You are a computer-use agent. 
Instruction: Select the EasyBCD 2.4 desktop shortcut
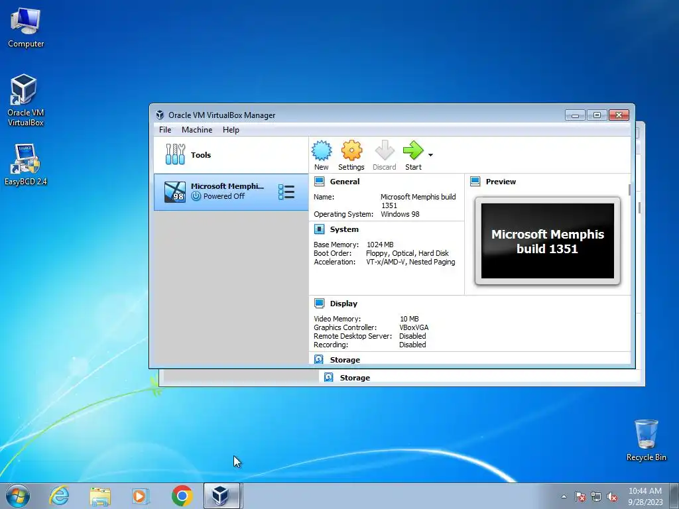pos(26,165)
